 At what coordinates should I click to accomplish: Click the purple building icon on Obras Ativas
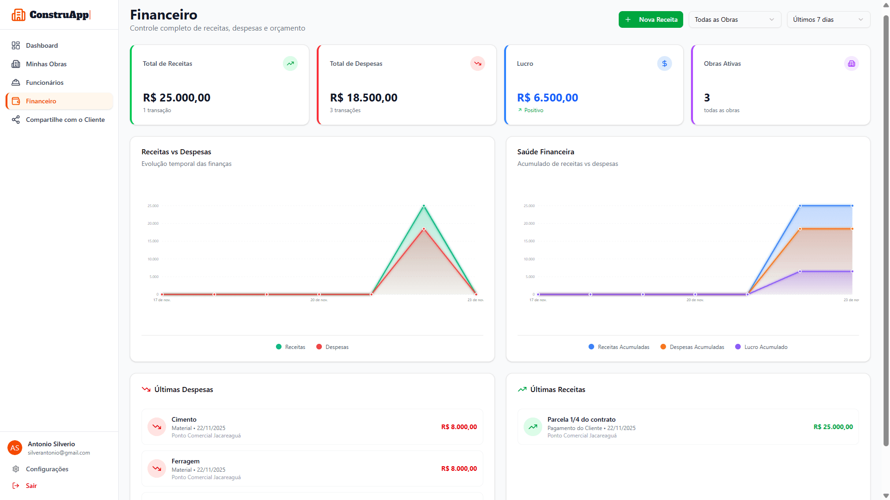tap(851, 63)
